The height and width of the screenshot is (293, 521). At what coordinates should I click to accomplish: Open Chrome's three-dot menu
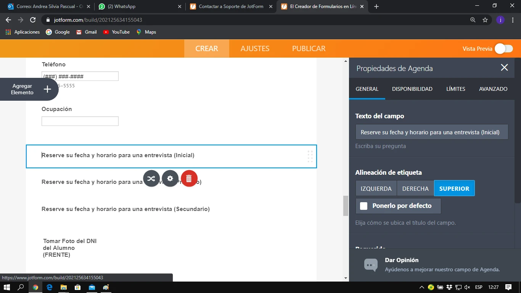[513, 19]
